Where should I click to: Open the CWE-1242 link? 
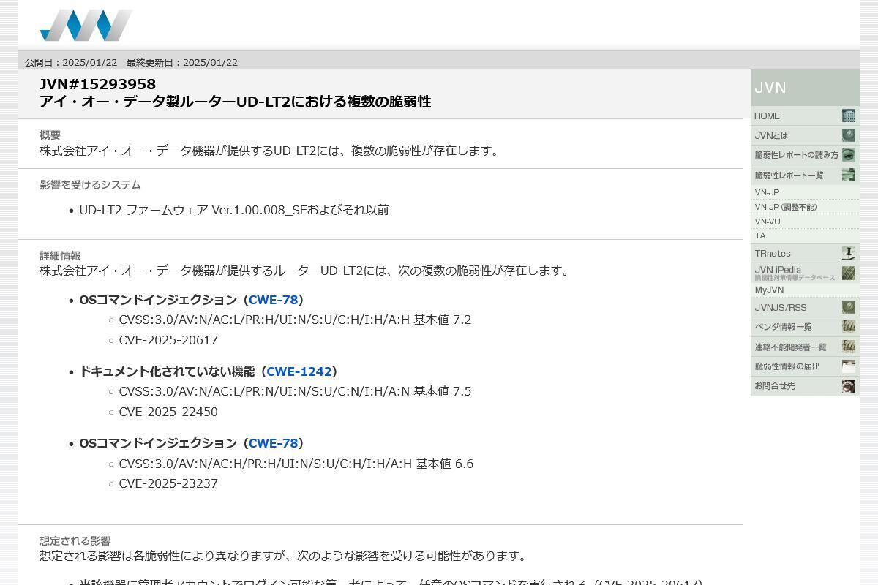click(299, 371)
